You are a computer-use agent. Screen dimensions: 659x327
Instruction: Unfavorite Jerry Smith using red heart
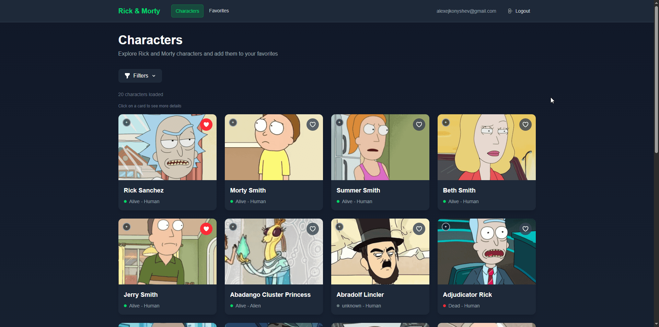coord(206,229)
